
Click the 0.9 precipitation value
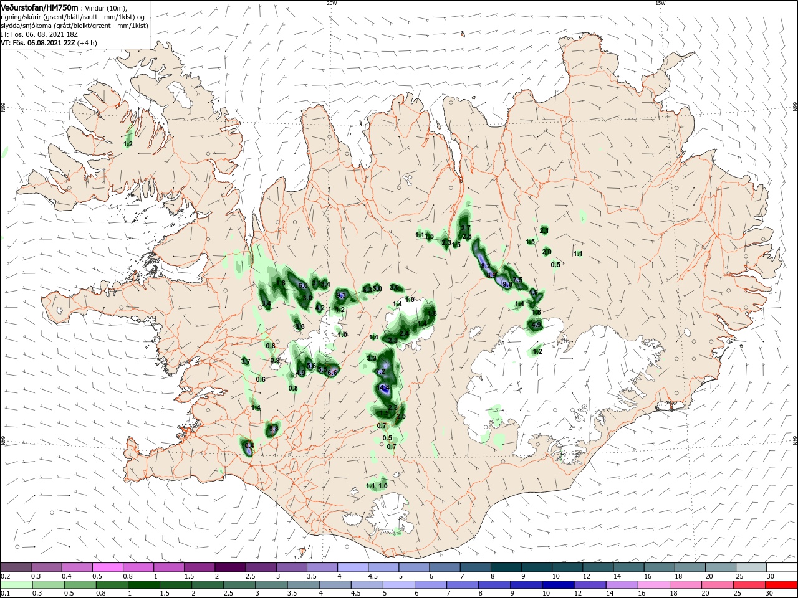(x=275, y=360)
